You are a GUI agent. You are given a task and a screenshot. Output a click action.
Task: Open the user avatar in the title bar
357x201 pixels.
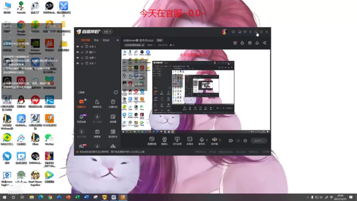pos(224,32)
